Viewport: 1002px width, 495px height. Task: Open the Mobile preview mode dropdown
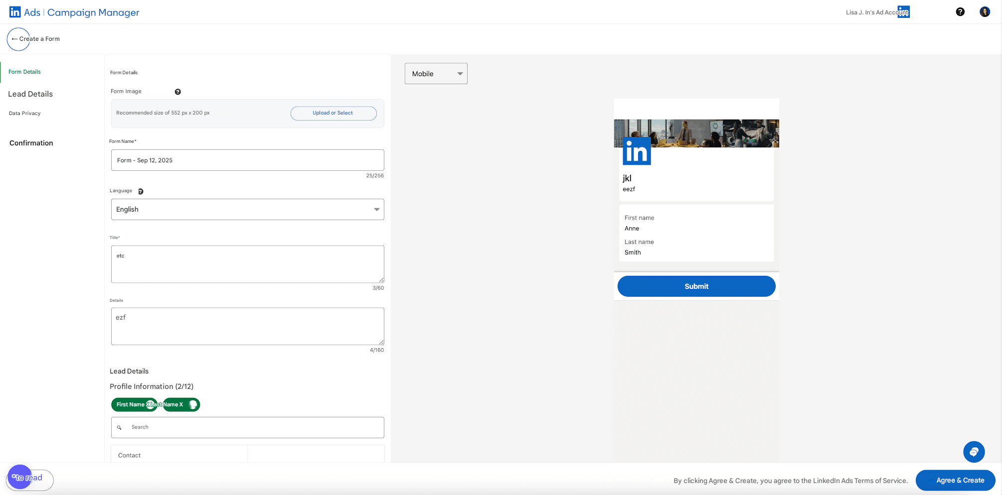[x=436, y=74]
